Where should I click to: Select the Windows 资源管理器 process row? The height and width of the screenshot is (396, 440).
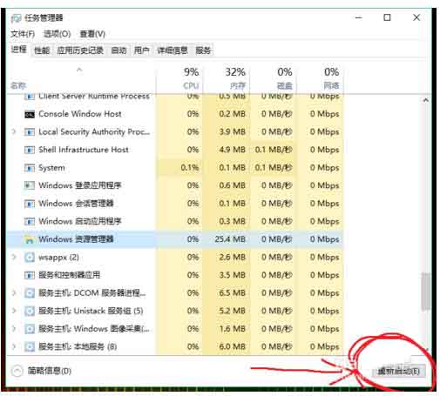pos(175,239)
